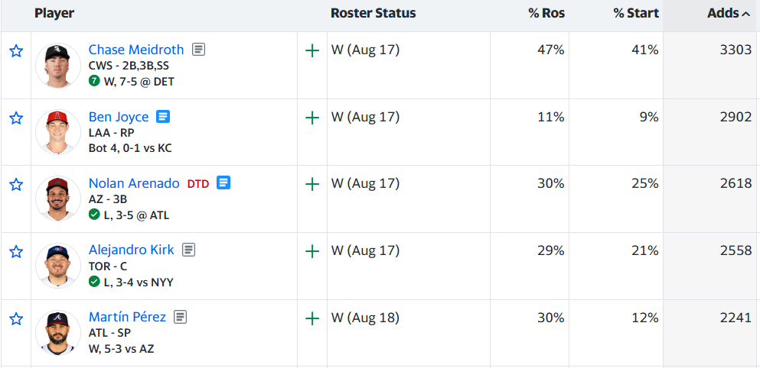The image size is (760, 368).
Task: Add Nolan Arenado using green plus
Action: pos(312,184)
